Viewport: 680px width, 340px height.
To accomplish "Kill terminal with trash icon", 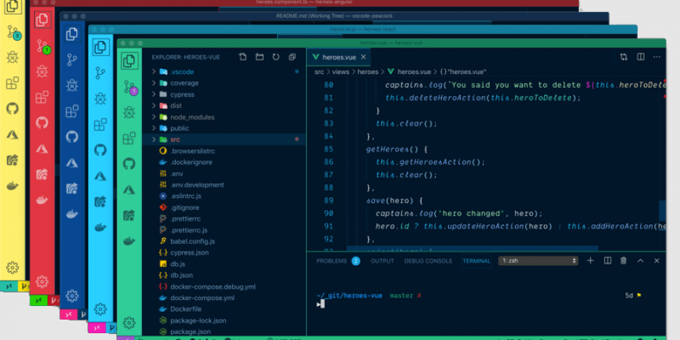I will tap(623, 261).
